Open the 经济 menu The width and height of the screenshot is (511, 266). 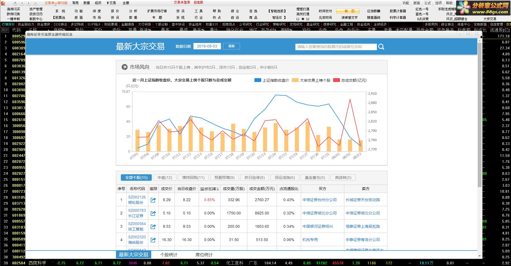[x=98, y=3]
